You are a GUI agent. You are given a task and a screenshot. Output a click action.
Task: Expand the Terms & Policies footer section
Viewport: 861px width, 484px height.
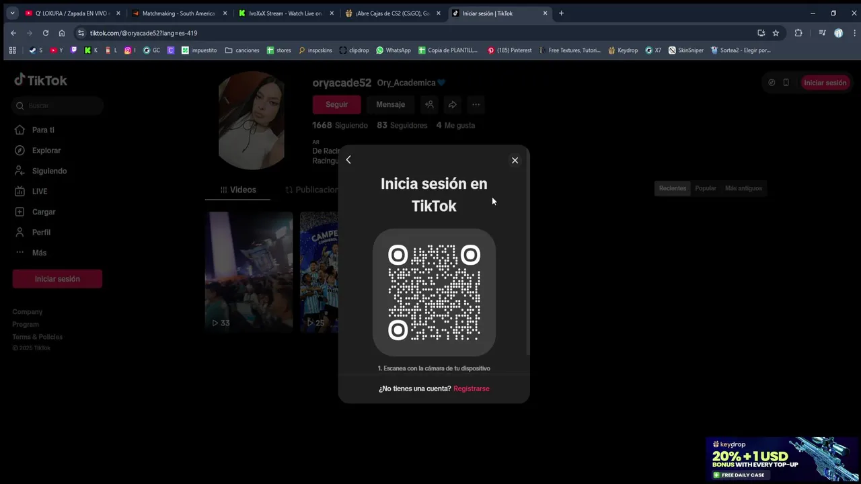coord(37,337)
